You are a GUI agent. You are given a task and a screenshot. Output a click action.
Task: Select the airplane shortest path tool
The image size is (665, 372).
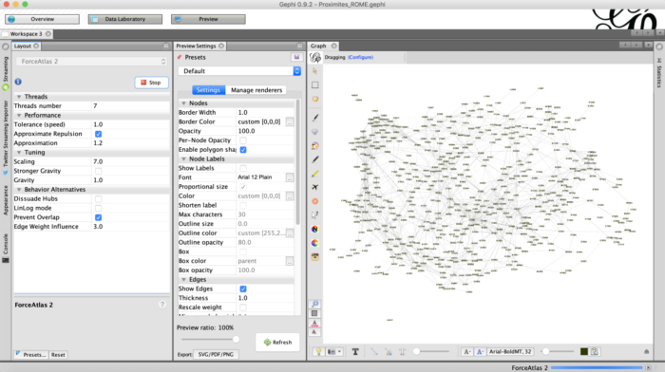pyautogui.click(x=314, y=187)
